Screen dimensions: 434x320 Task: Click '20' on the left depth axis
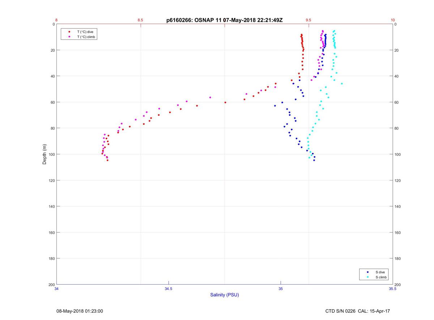(52, 50)
